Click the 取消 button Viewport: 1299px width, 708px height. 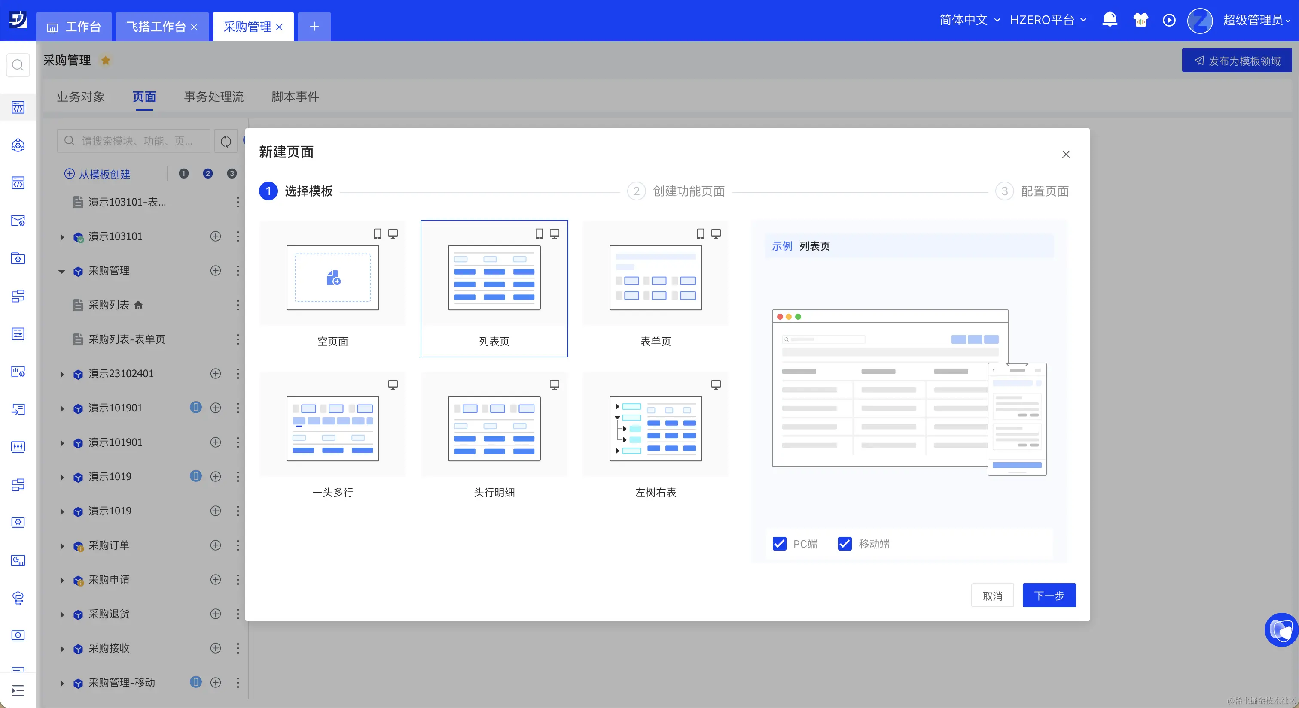click(992, 596)
